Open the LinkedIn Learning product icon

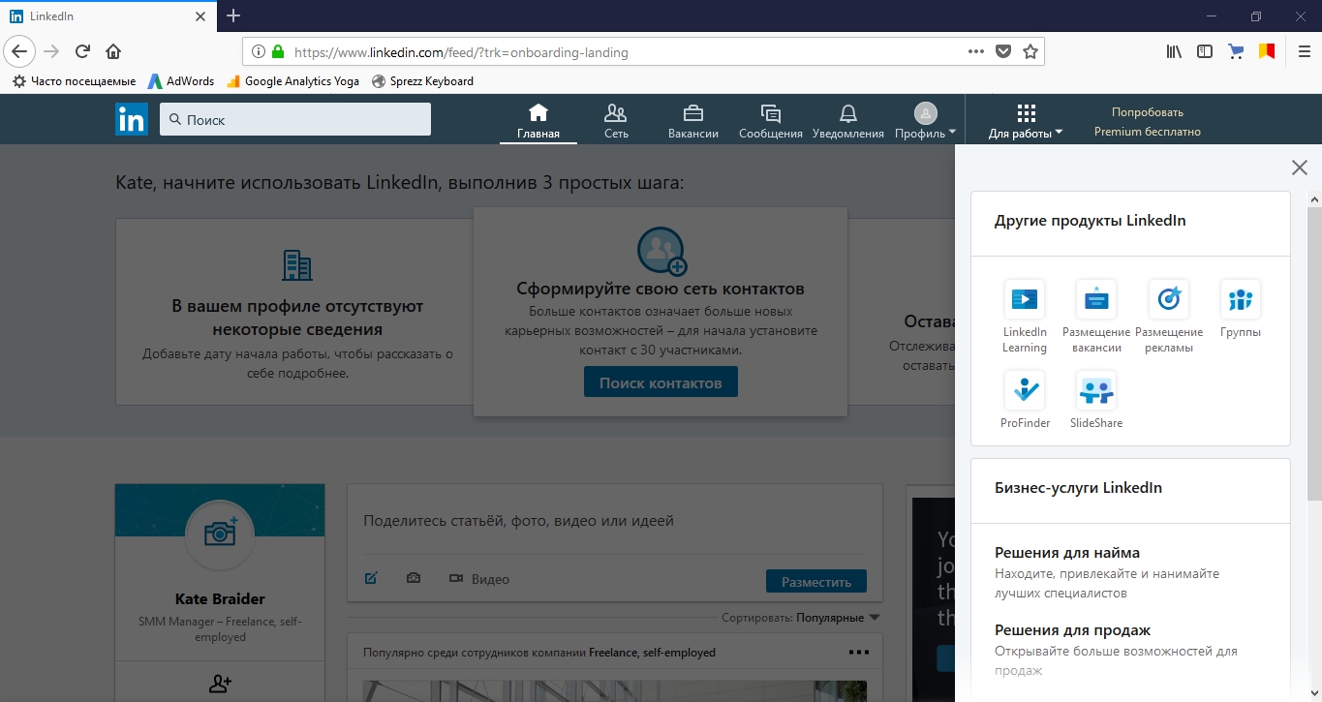point(1025,300)
